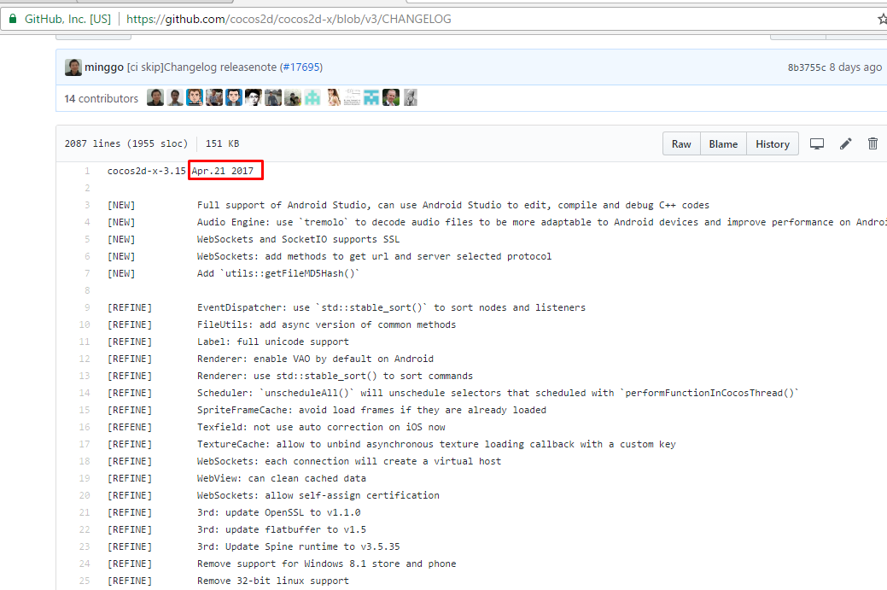
Task: Click the green secure lock icon
Action: (12, 19)
